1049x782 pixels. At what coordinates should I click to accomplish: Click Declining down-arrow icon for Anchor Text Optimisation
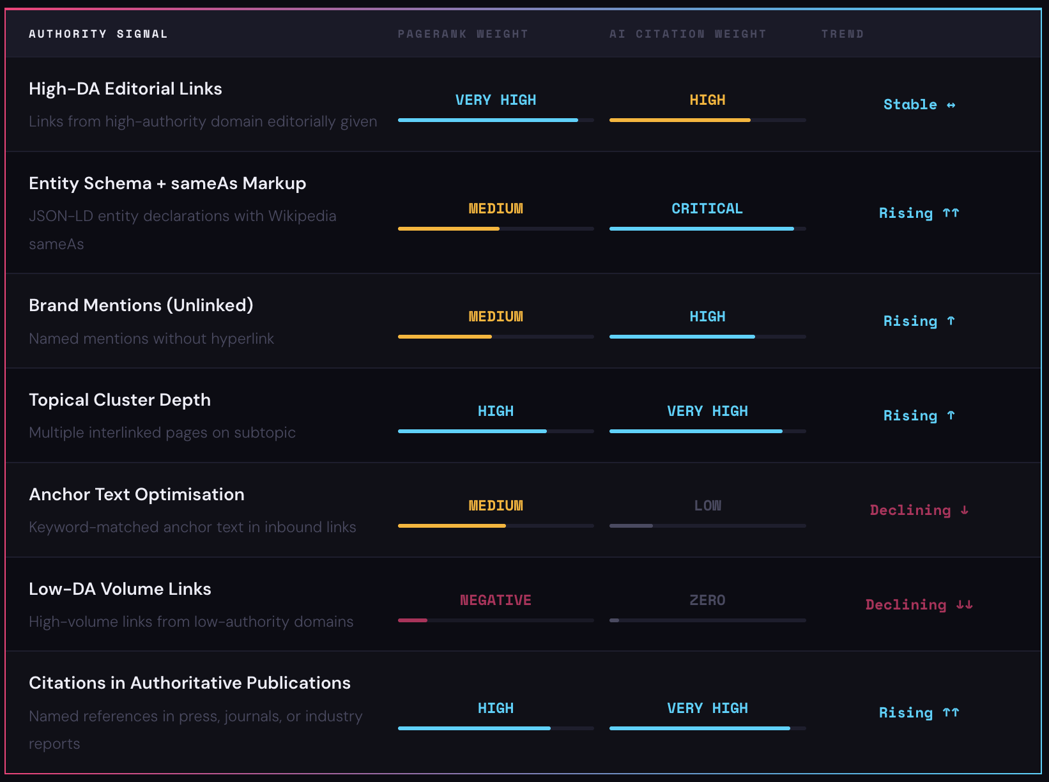tap(964, 510)
